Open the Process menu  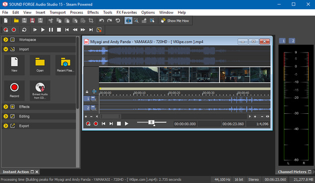77,12
